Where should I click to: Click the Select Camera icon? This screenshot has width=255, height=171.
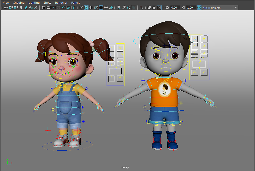pyautogui.click(x=6, y=8)
